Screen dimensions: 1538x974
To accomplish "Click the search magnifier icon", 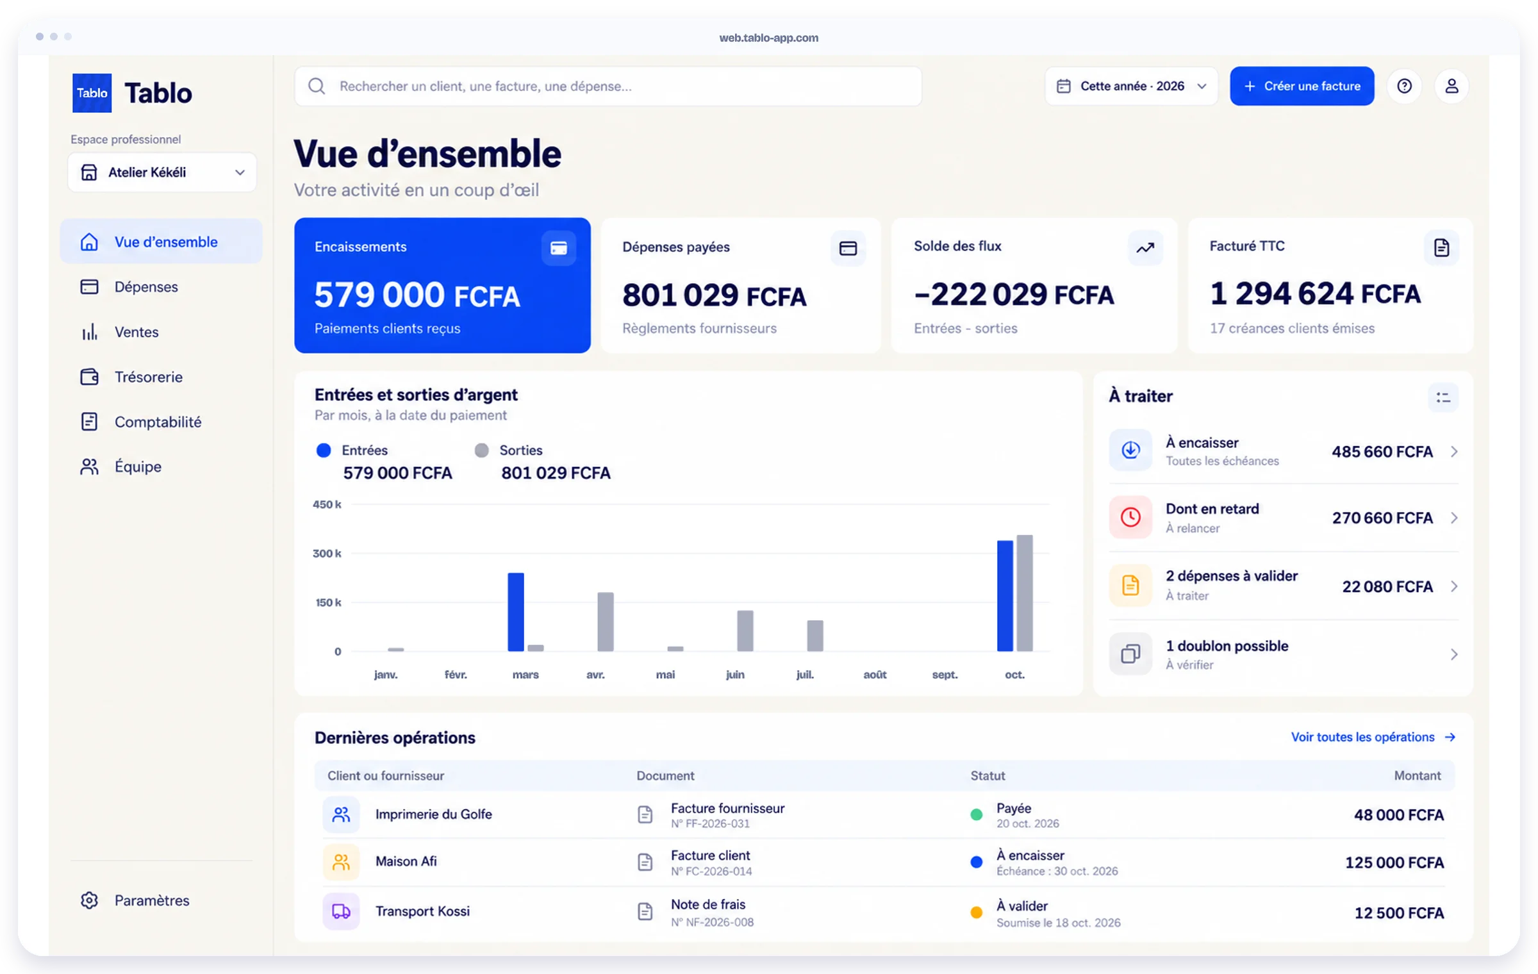I will pos(317,86).
